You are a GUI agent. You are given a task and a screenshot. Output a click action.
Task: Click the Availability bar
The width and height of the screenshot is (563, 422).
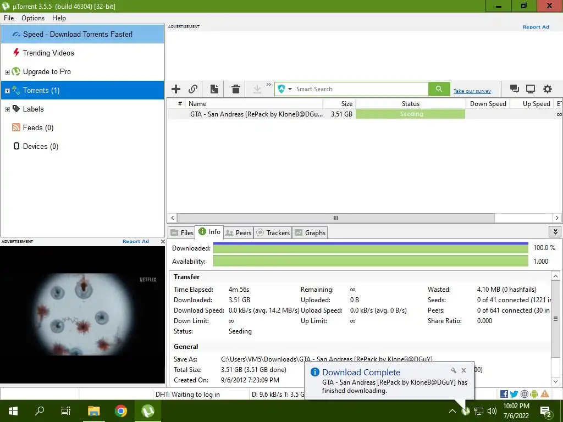pyautogui.click(x=370, y=261)
